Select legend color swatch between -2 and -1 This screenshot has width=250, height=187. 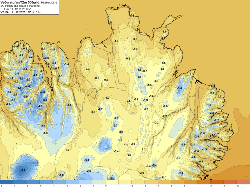[x=85, y=182]
